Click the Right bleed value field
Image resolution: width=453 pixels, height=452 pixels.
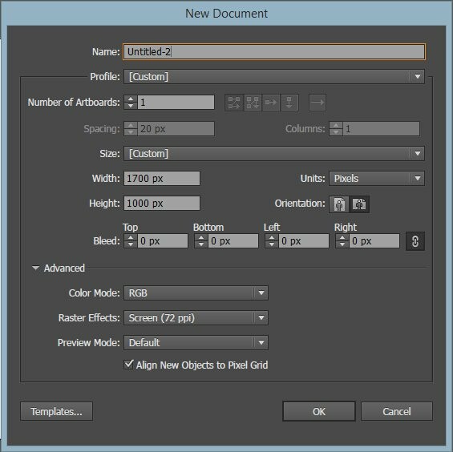click(374, 241)
